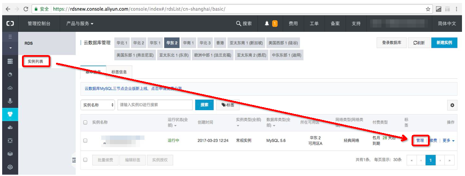Screen dimensions: 465x176
Task: Click the gear settings icon above the table
Action: (x=452, y=105)
